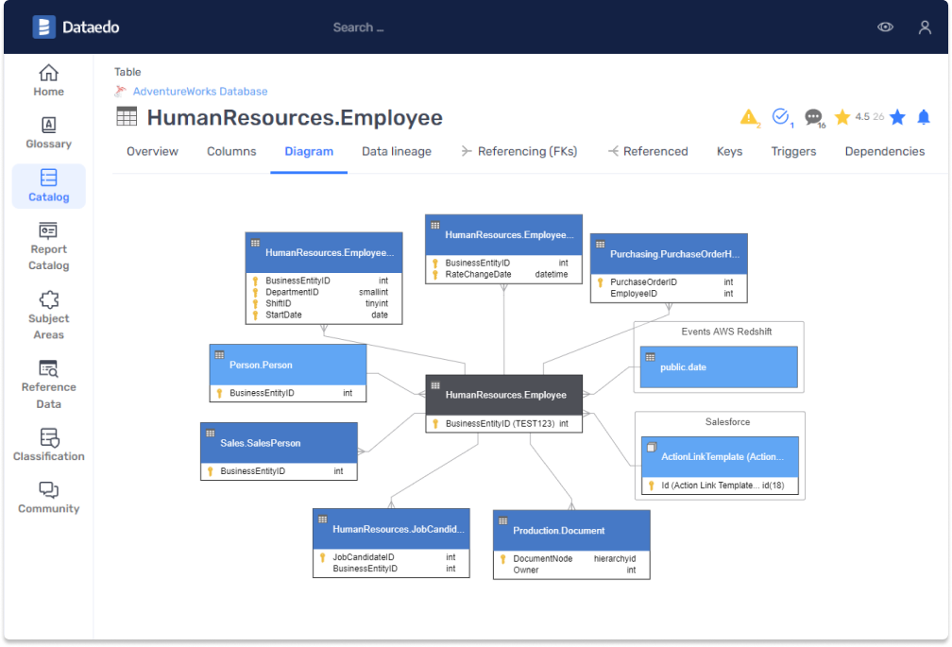Open Subject Areas puzzle icon
Viewport: 952px width, 647px height.
click(x=49, y=300)
